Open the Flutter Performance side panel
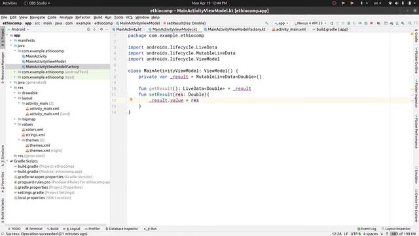The width and height of the screenshot is (419, 236). click(x=416, y=131)
